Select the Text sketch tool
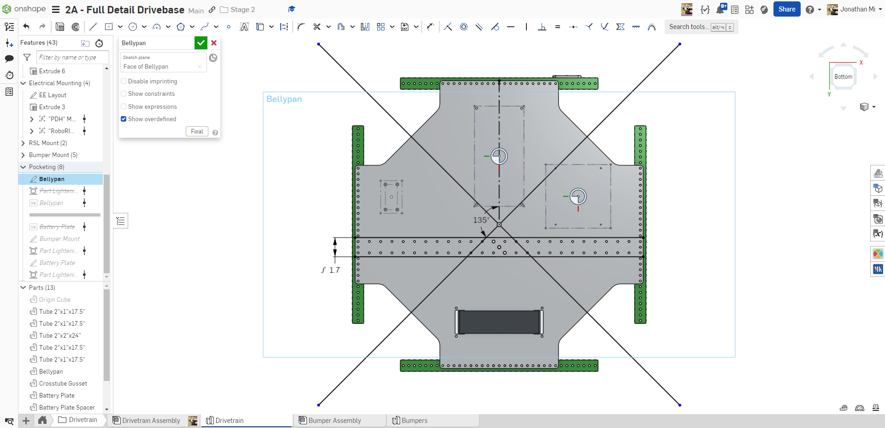 point(244,27)
